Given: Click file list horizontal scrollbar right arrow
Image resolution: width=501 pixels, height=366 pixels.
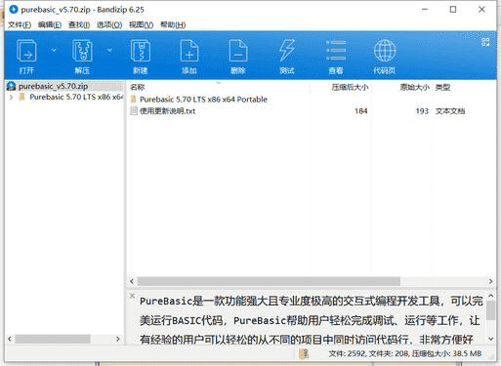Looking at the screenshot, I should pyautogui.click(x=490, y=281).
